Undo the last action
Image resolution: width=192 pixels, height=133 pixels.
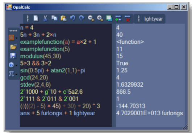pos(72,18)
